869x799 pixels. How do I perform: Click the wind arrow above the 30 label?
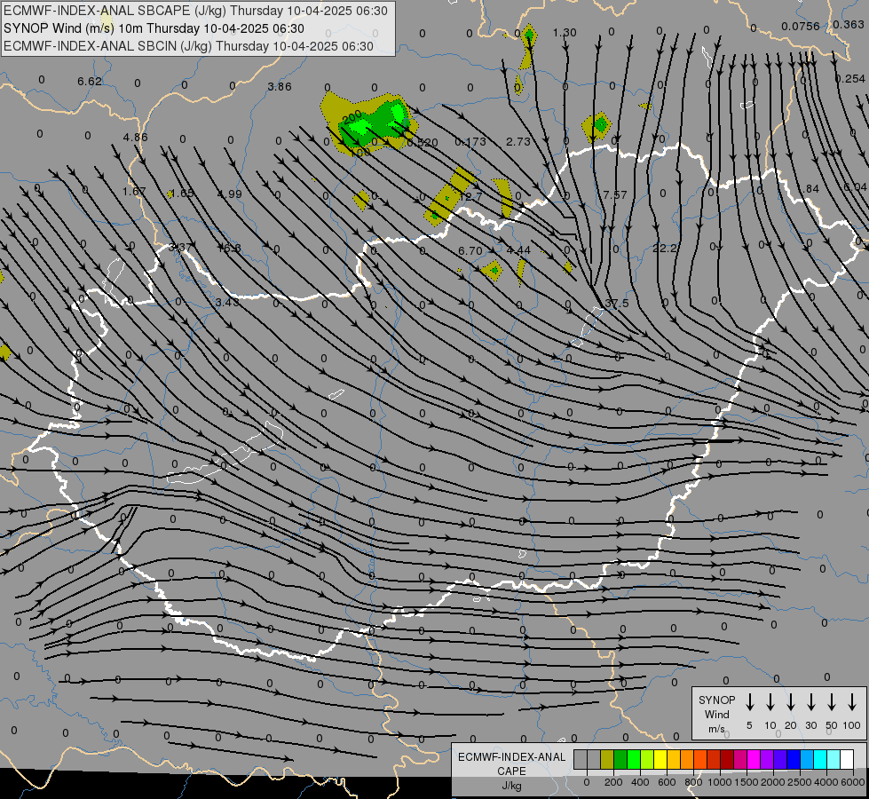point(810,702)
